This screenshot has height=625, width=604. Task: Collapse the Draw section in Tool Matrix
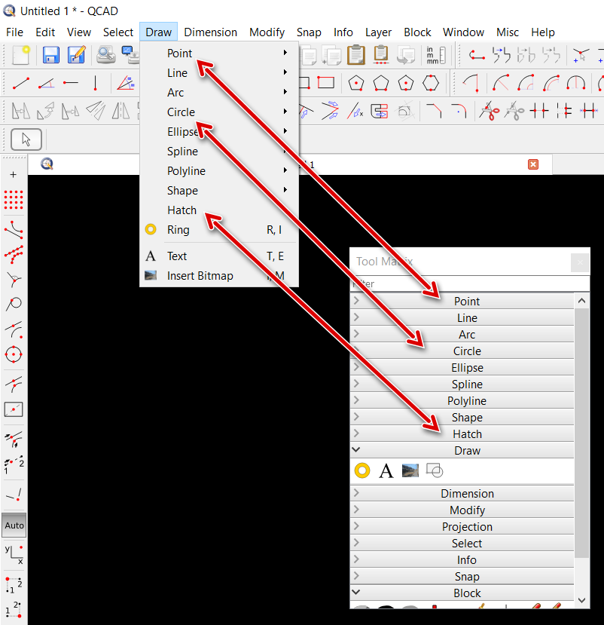[467, 451]
